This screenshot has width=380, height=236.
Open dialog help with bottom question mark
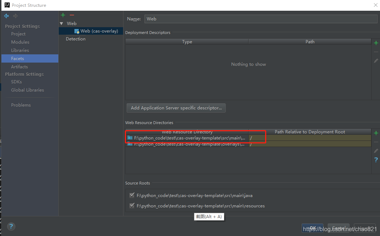point(11,227)
